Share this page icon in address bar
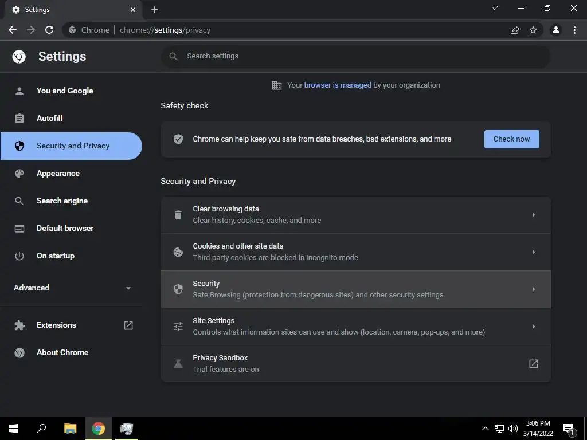This screenshot has width=587, height=440. pyautogui.click(x=515, y=30)
